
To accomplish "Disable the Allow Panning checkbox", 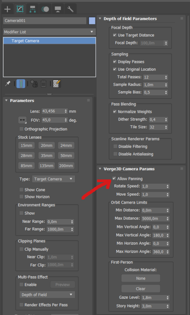I will pos(114,178).
